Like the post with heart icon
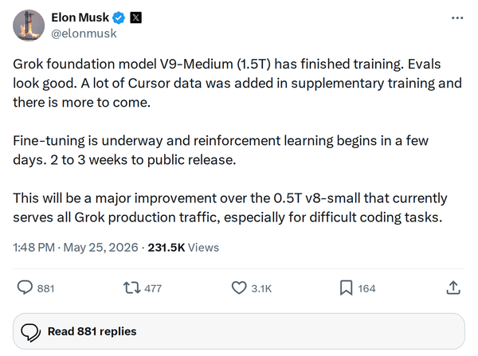The height and width of the screenshot is (356, 478). click(x=239, y=288)
